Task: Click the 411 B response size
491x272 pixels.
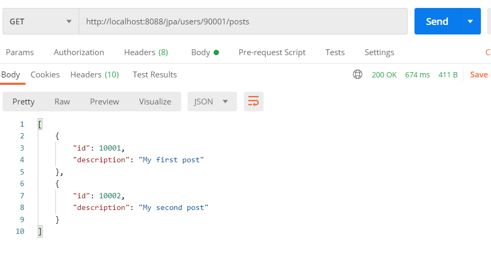Action: point(448,75)
